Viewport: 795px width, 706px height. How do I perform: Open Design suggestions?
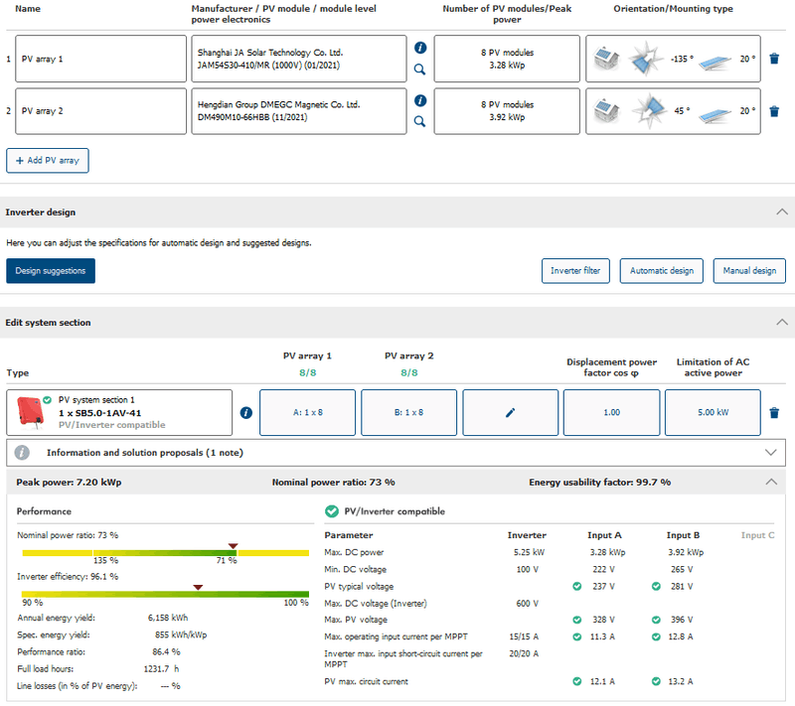point(51,270)
